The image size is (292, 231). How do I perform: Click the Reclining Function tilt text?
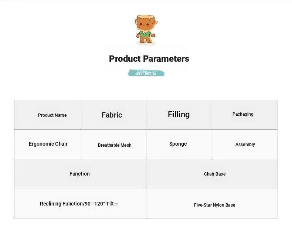pos(77,204)
